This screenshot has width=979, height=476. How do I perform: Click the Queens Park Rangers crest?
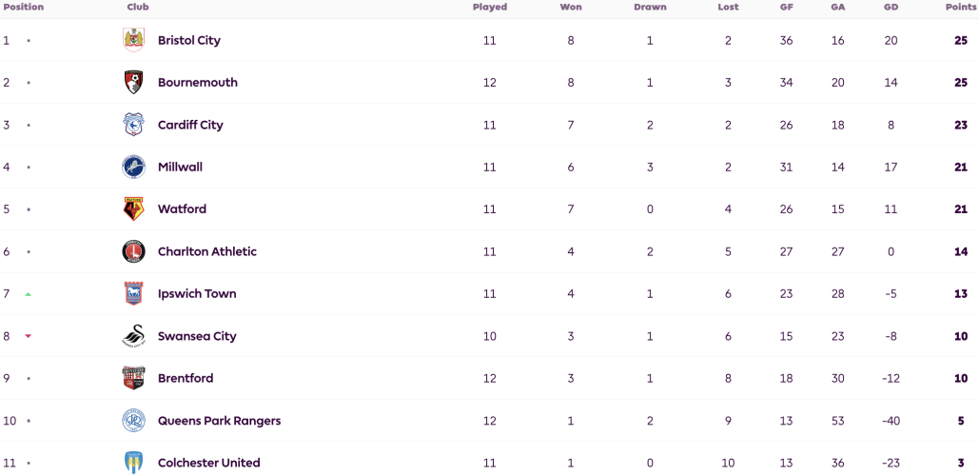(133, 421)
